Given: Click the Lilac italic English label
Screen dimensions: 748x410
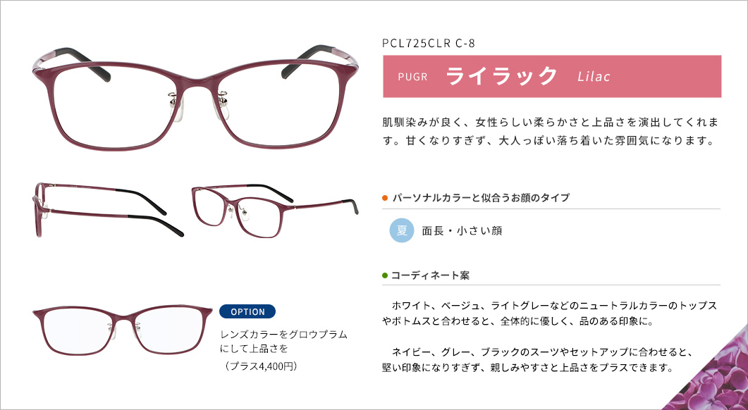Looking at the screenshot, I should tap(594, 77).
